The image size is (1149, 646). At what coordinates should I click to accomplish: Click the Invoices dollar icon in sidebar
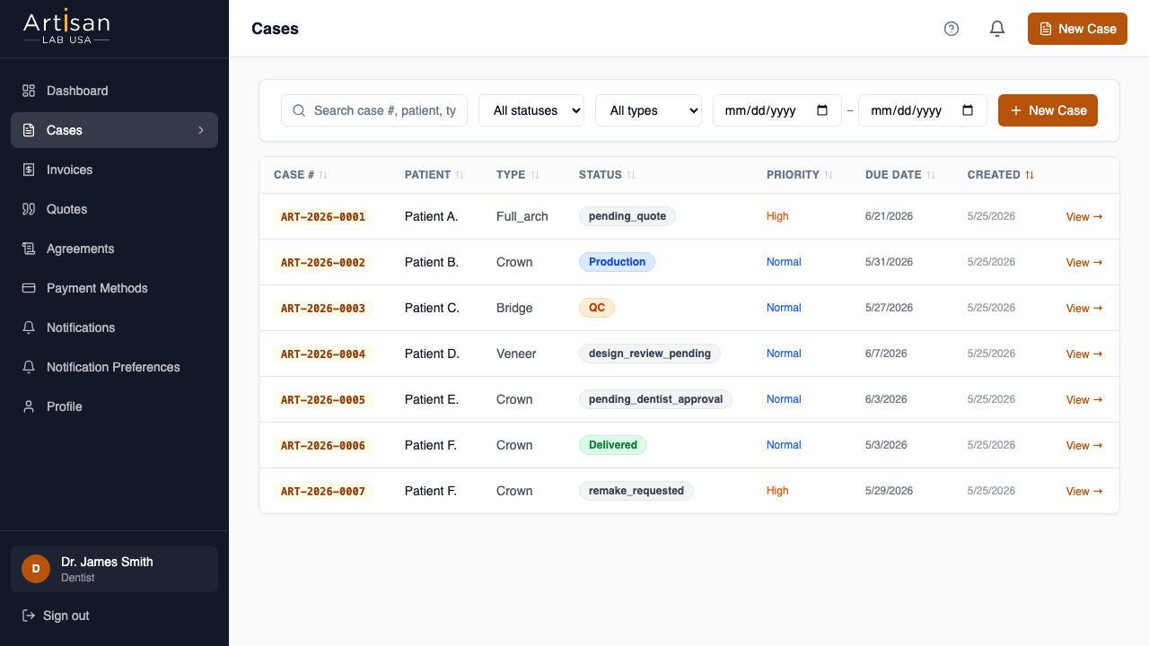click(x=29, y=170)
